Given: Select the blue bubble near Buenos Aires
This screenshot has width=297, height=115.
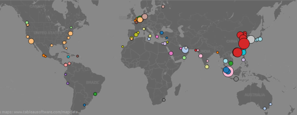Looking at the screenshot, I should click(x=84, y=105).
